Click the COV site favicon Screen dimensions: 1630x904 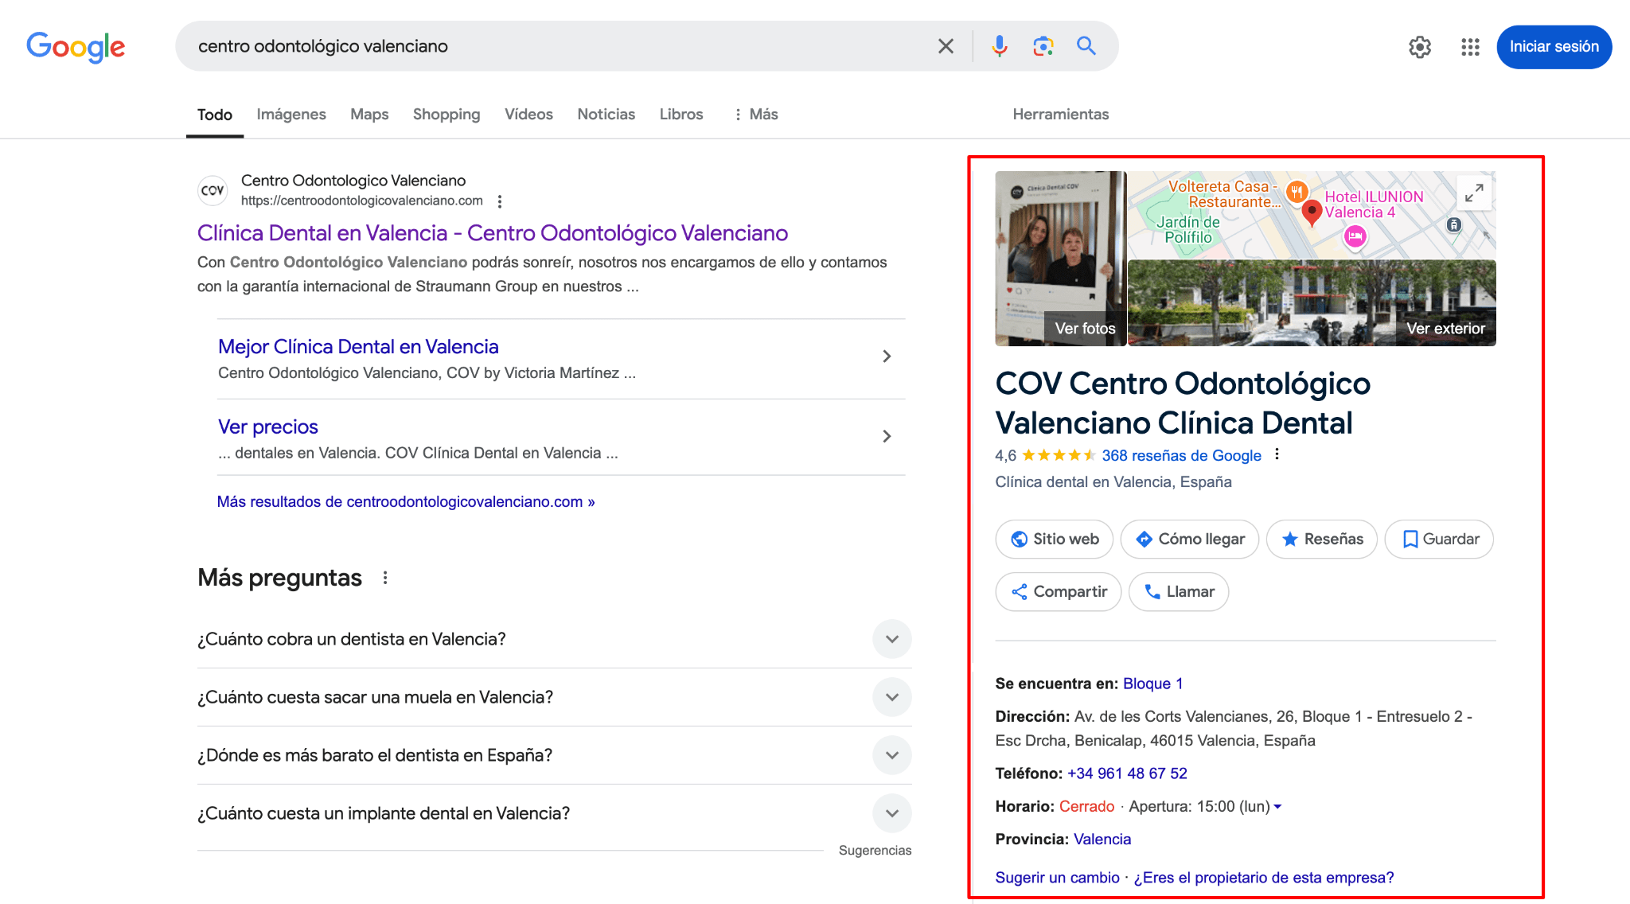(x=213, y=190)
